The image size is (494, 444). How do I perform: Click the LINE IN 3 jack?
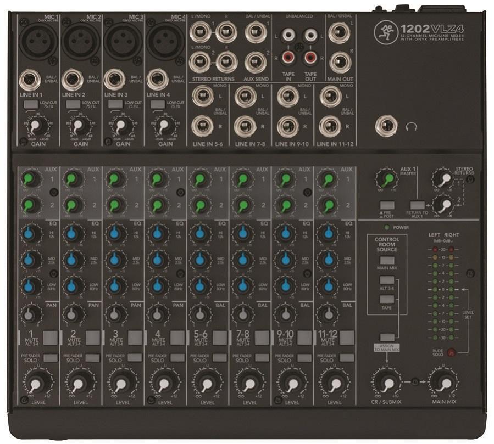click(x=115, y=80)
